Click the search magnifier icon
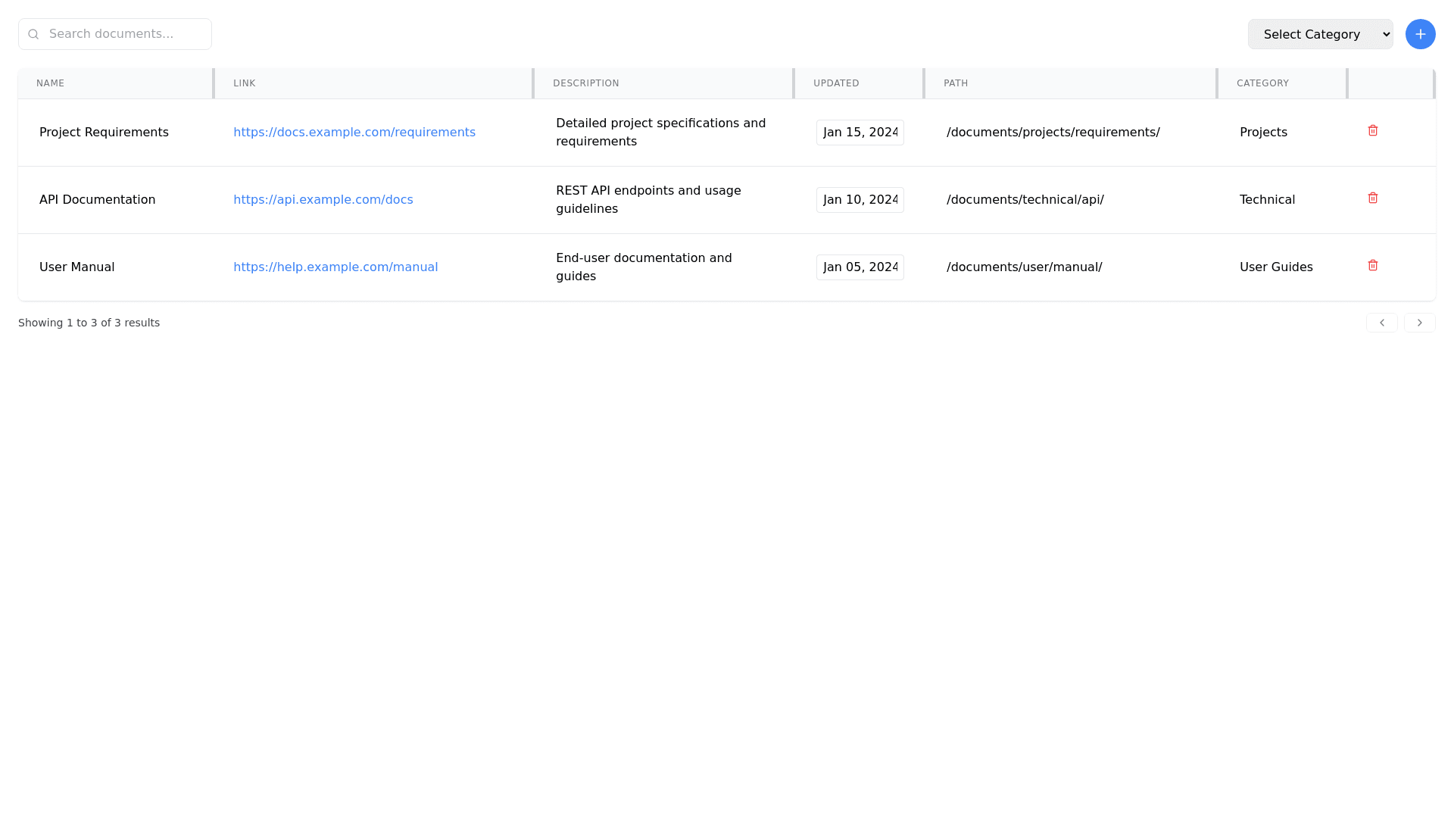 pyautogui.click(x=33, y=34)
